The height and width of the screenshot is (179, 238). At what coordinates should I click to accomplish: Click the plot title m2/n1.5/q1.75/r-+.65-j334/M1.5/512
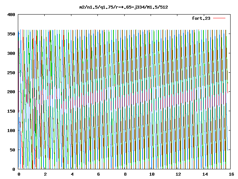pos(124,7)
